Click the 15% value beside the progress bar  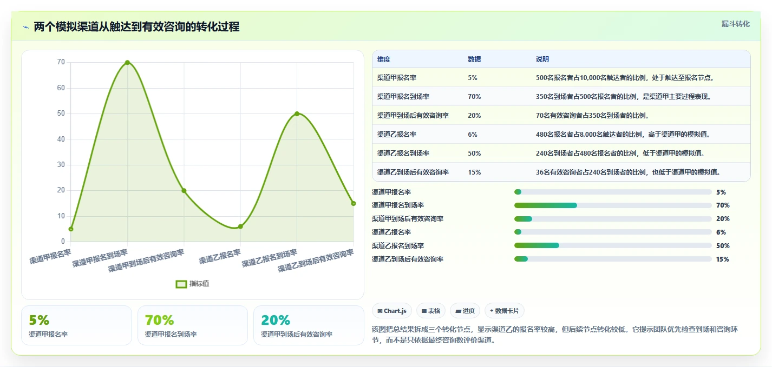click(723, 259)
